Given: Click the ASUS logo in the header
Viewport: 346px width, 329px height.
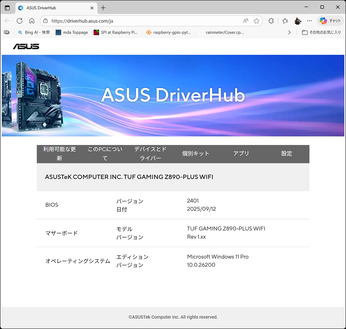Looking at the screenshot, I should click(x=26, y=46).
